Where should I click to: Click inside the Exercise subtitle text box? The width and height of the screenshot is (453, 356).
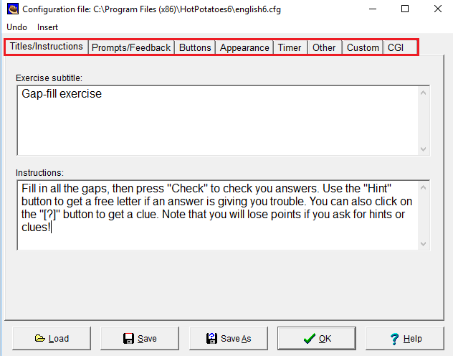pyautogui.click(x=215, y=120)
